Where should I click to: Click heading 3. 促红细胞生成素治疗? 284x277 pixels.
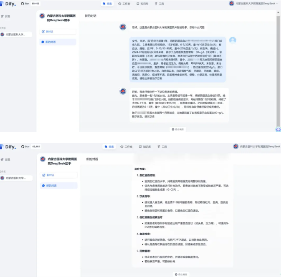150,217
